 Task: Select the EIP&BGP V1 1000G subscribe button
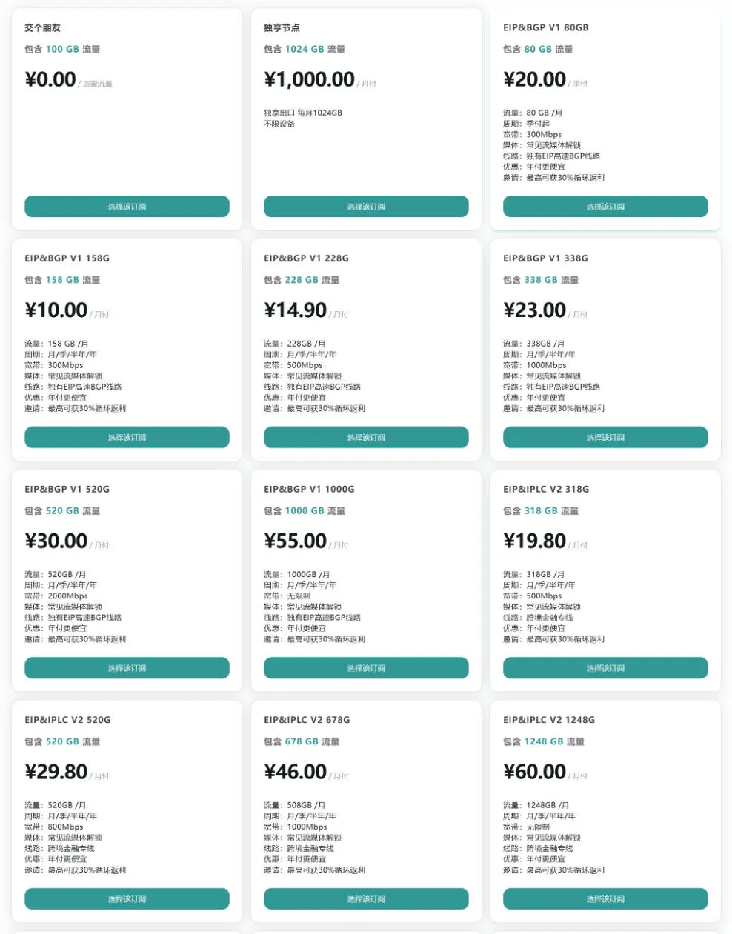tap(366, 668)
